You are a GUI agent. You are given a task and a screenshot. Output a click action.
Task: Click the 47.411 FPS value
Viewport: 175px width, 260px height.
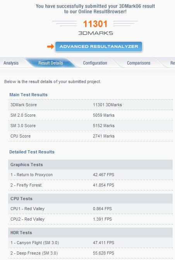click(103, 243)
